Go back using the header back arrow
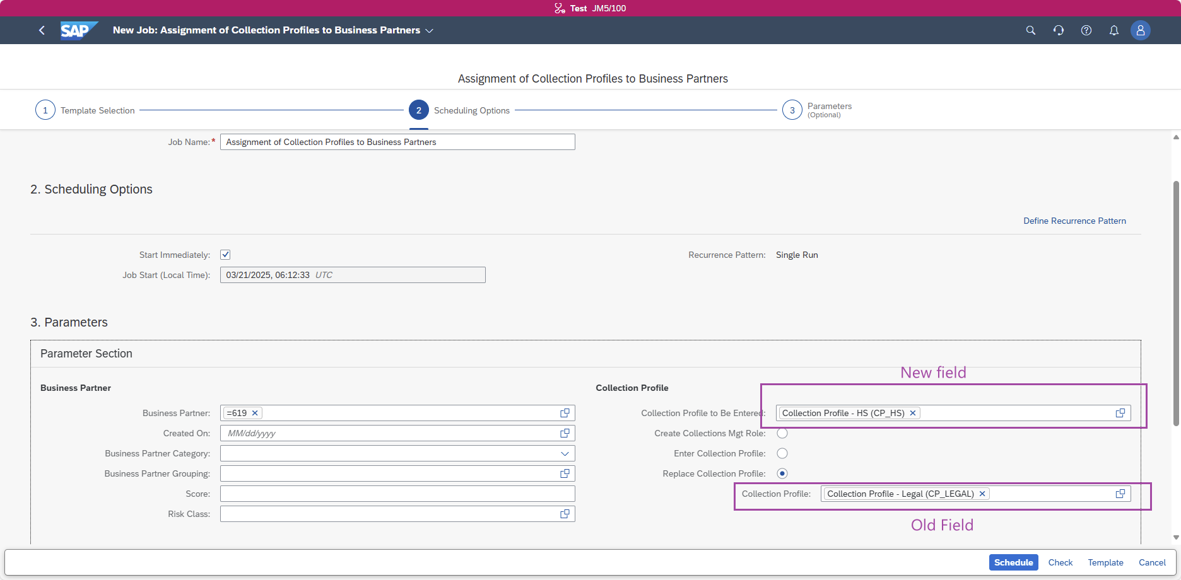The height and width of the screenshot is (580, 1181). point(42,30)
